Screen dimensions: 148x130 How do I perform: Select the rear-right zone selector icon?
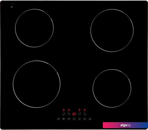click(79, 114)
